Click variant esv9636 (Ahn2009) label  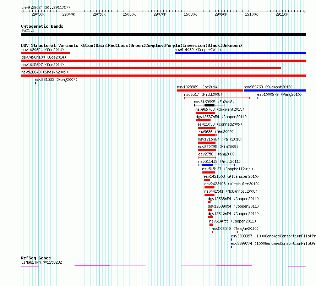(x=216, y=132)
